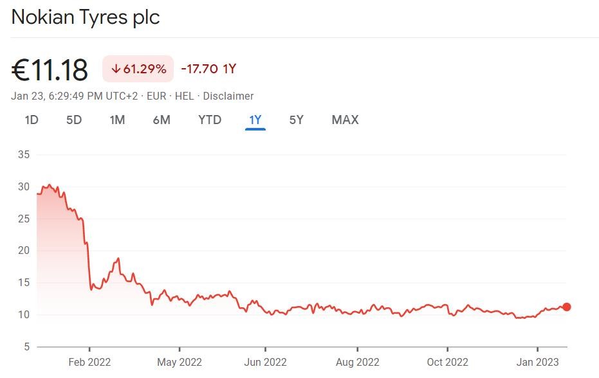Click the active 1Y tab
This screenshot has width=599, height=378.
(255, 120)
